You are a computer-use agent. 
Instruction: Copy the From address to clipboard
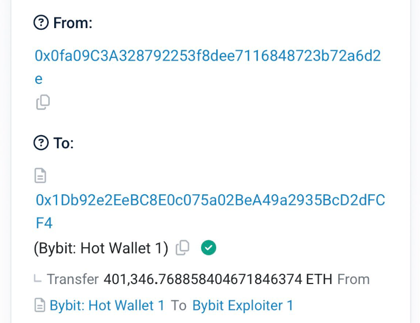43,102
